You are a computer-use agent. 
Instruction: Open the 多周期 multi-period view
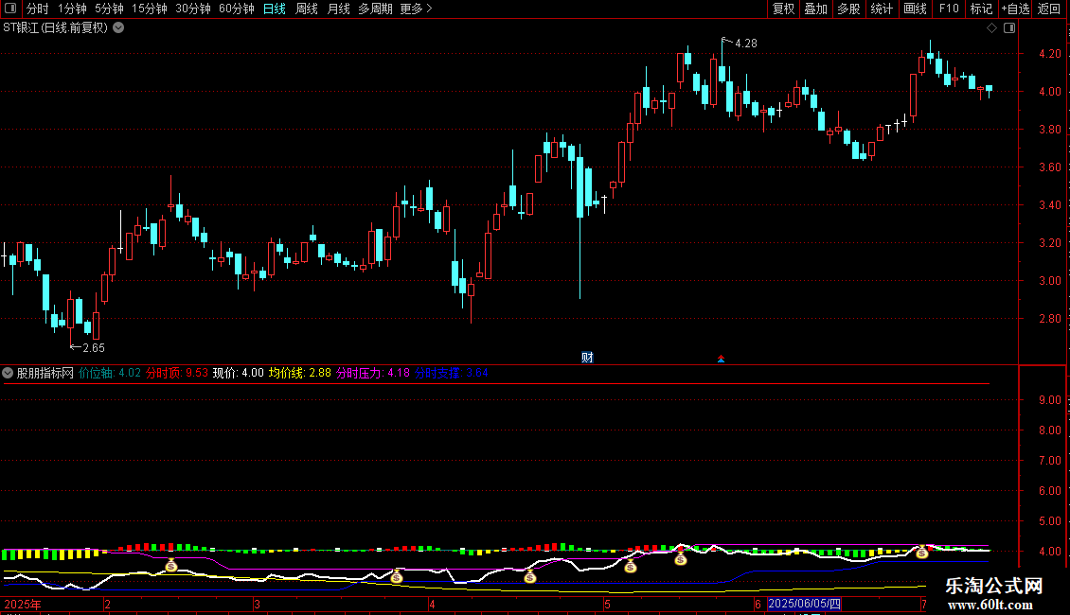pos(375,9)
